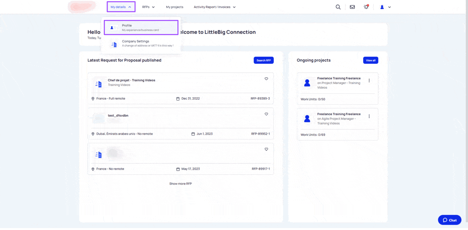
Task: Open options menu for Agile Project Manager project
Action: pos(369,116)
